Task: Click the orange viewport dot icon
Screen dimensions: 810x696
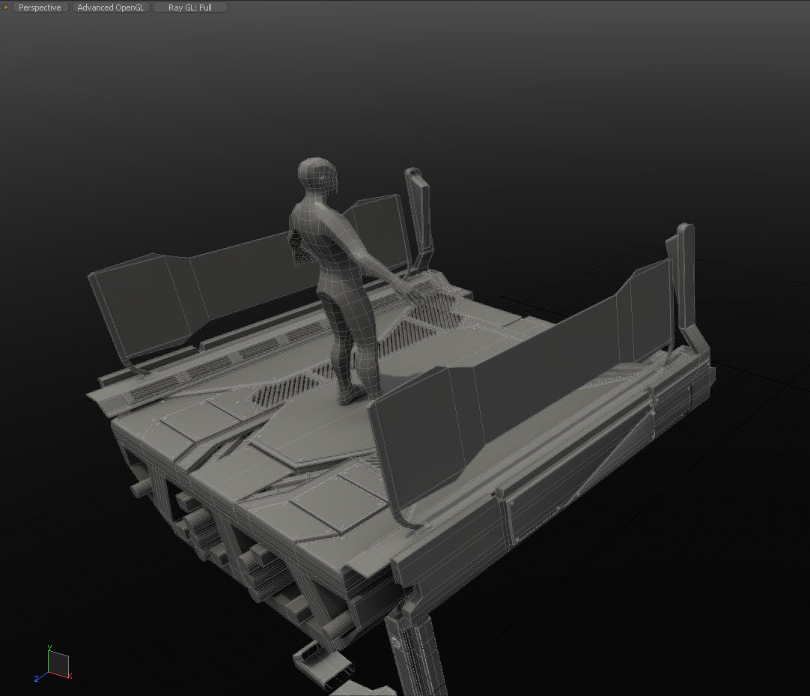Action: (x=6, y=7)
